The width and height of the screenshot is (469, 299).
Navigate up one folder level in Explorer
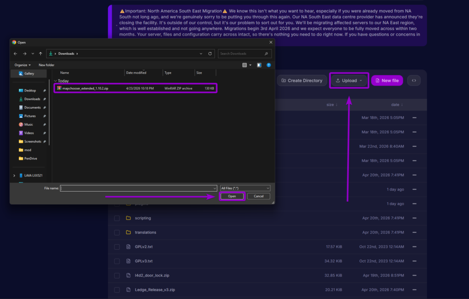(40, 53)
